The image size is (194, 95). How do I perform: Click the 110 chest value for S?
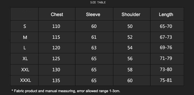56,26
